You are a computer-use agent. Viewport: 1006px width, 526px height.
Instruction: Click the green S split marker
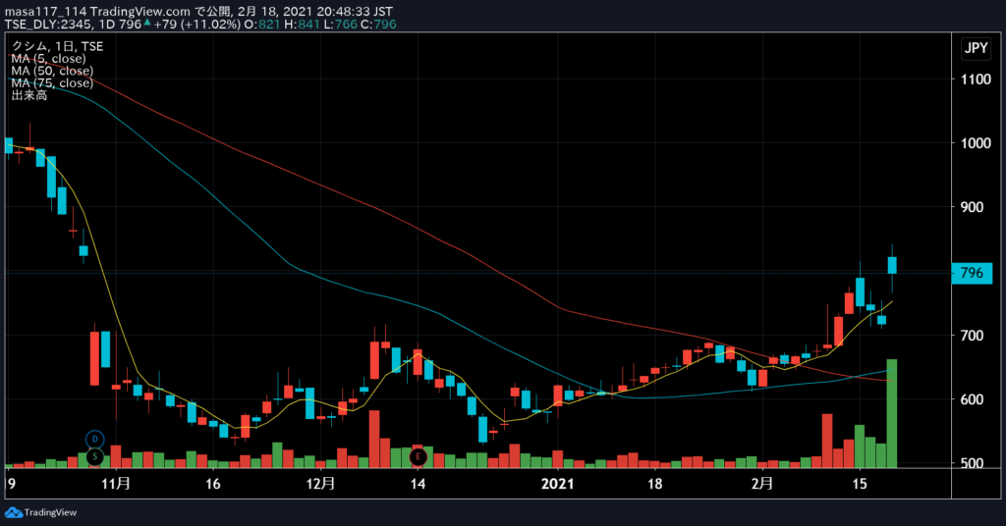95,456
